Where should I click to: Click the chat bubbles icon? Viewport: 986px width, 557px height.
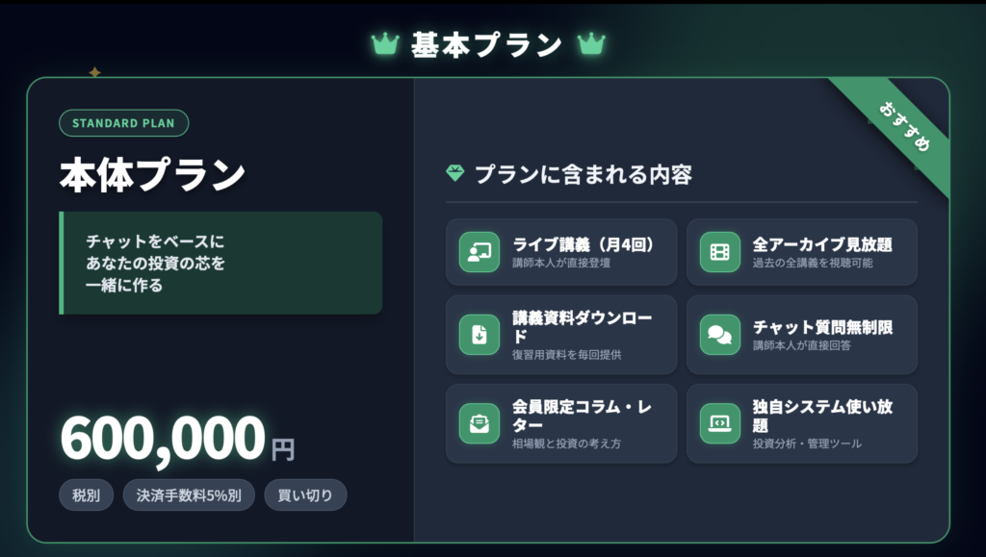click(x=720, y=335)
